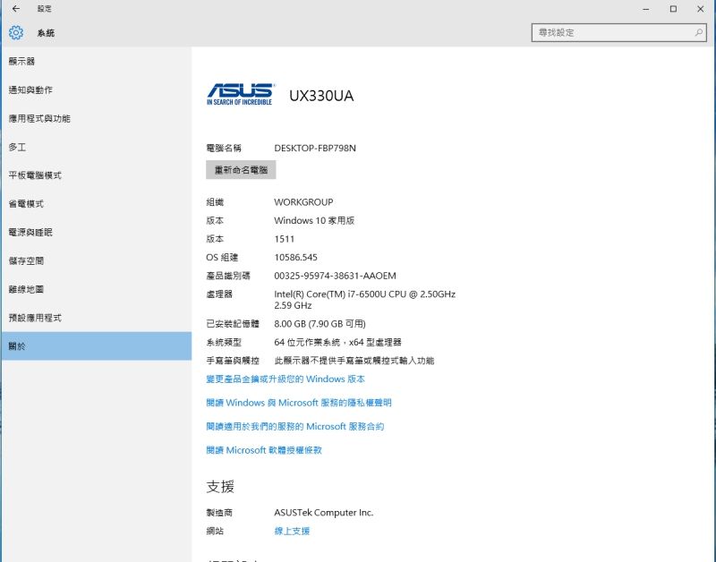Click the 8.00 GB installed memory value

click(x=320, y=324)
